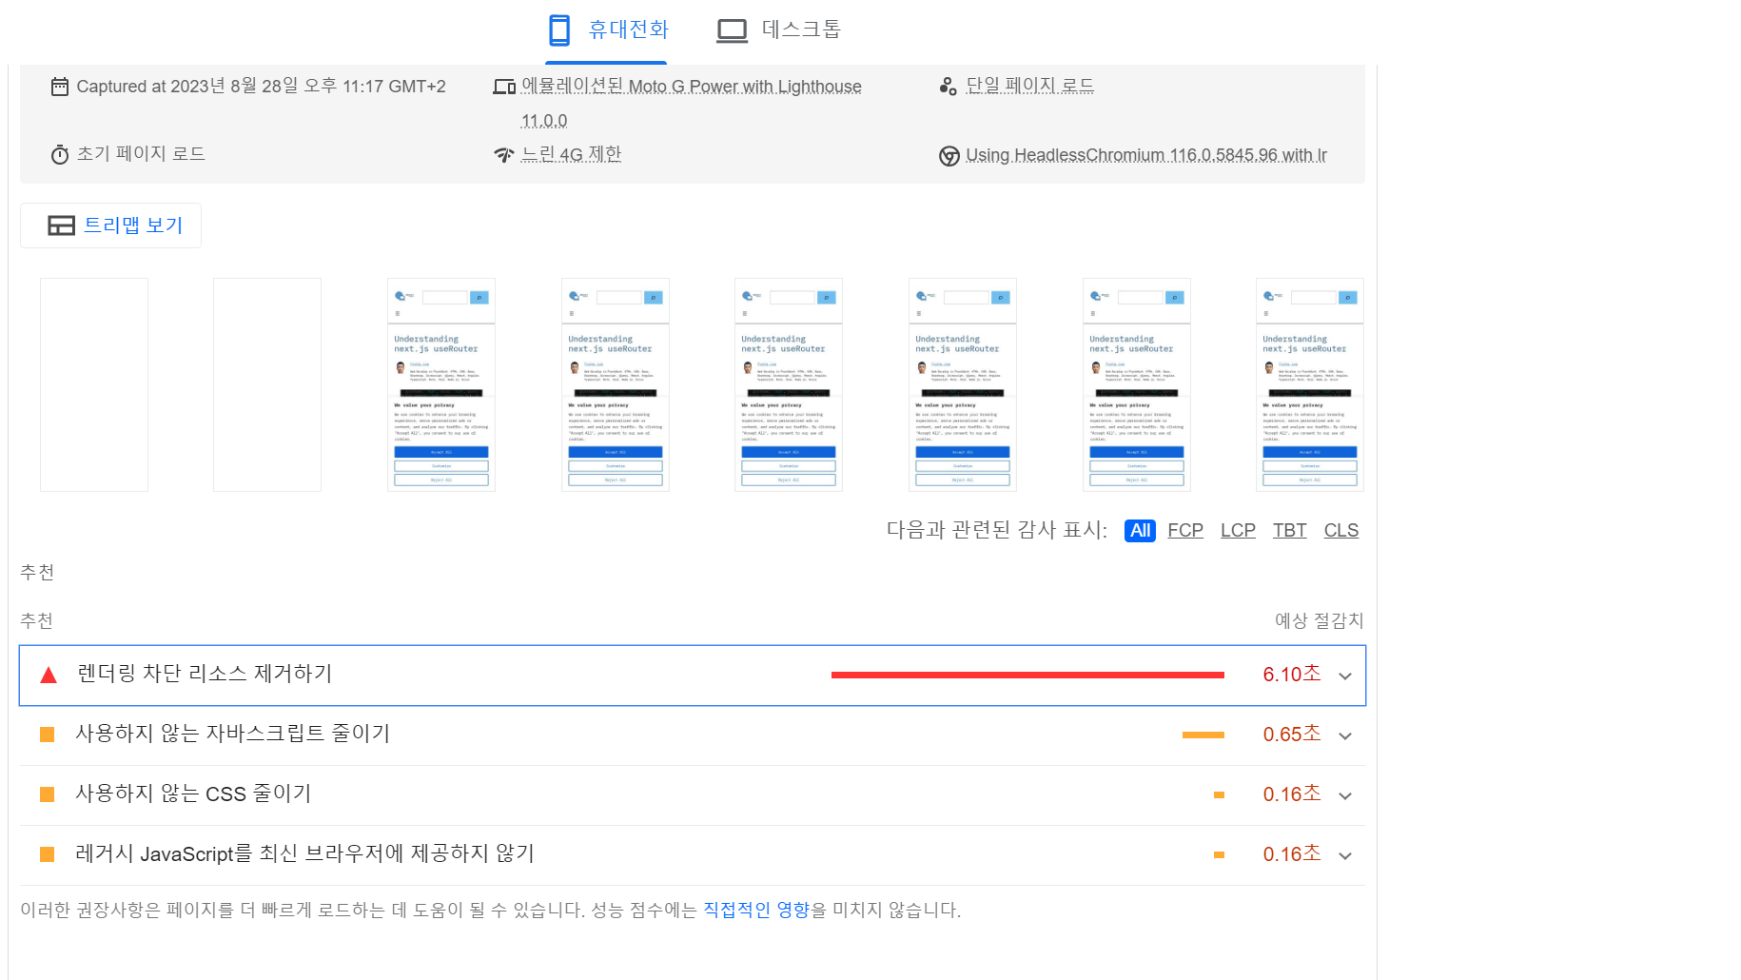This screenshot has height=980, width=1741.
Task: Switch to the 휴대전화 (mobile) tab
Action: click(607, 30)
